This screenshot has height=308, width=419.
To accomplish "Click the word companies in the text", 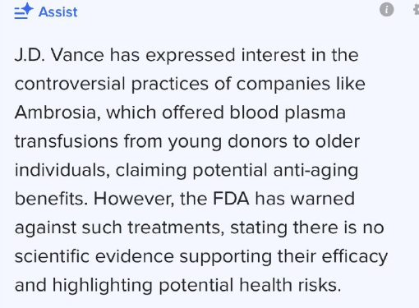I will click(x=283, y=85).
